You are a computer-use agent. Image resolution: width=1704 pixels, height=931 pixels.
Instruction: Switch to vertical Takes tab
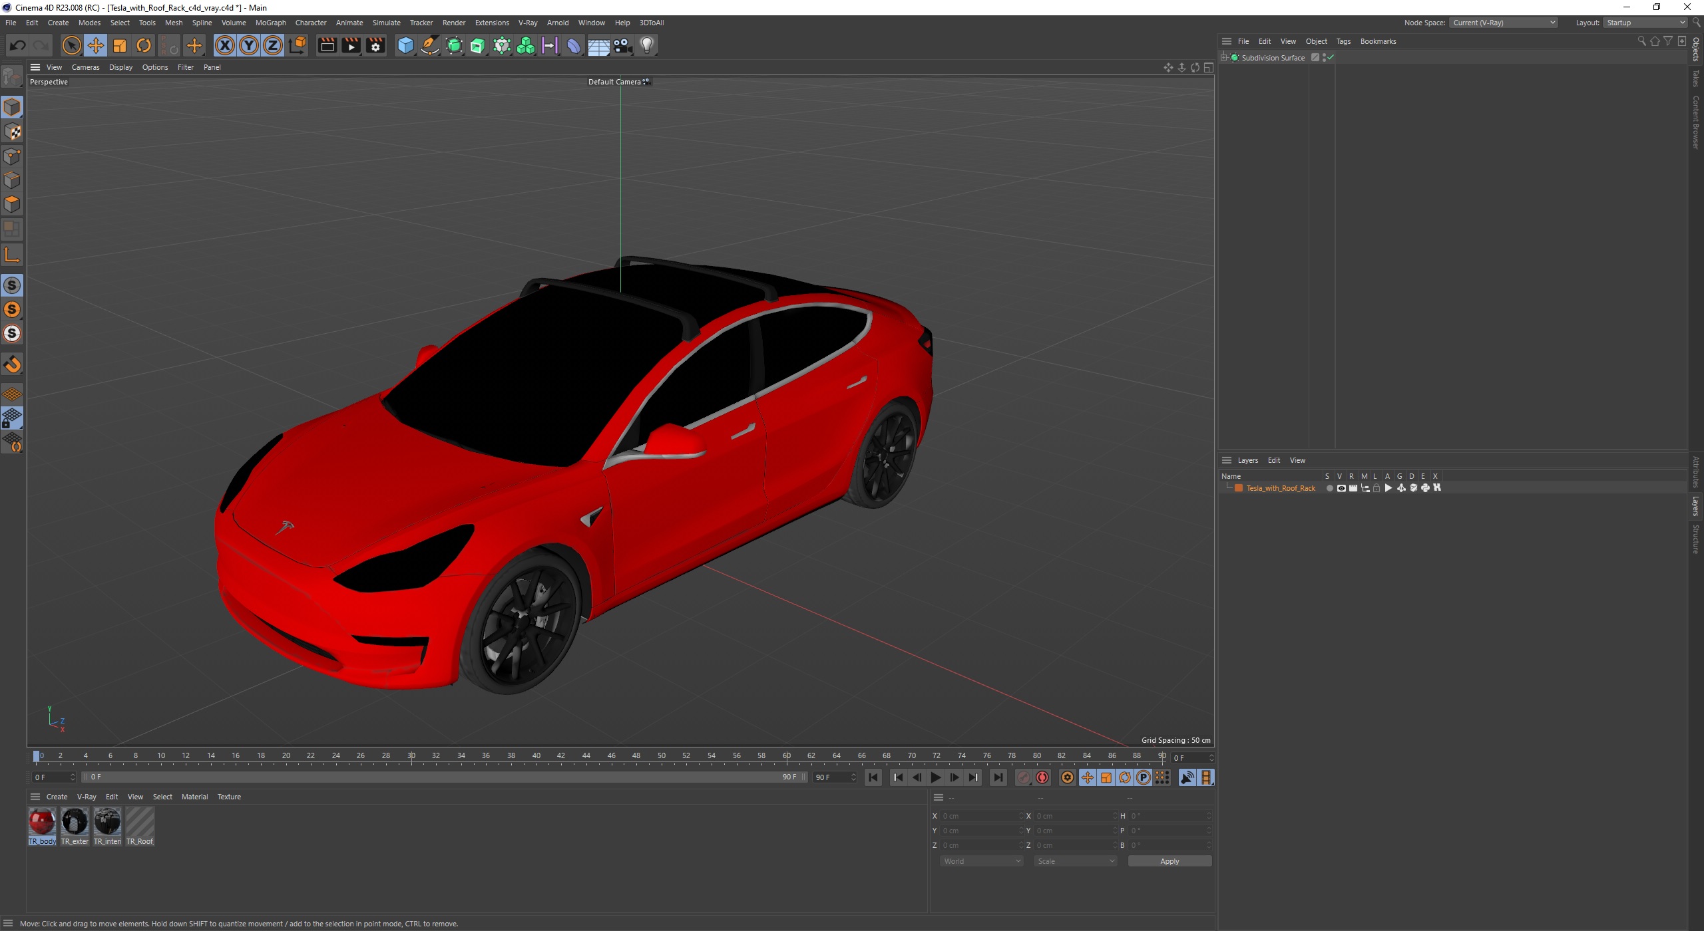(1696, 78)
